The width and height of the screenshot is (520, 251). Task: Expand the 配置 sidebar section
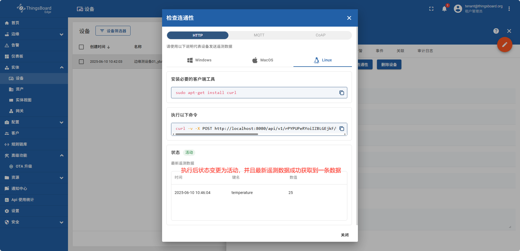coord(61,122)
